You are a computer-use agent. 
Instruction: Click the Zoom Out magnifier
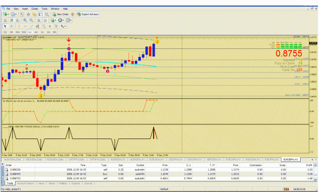(31, 20)
